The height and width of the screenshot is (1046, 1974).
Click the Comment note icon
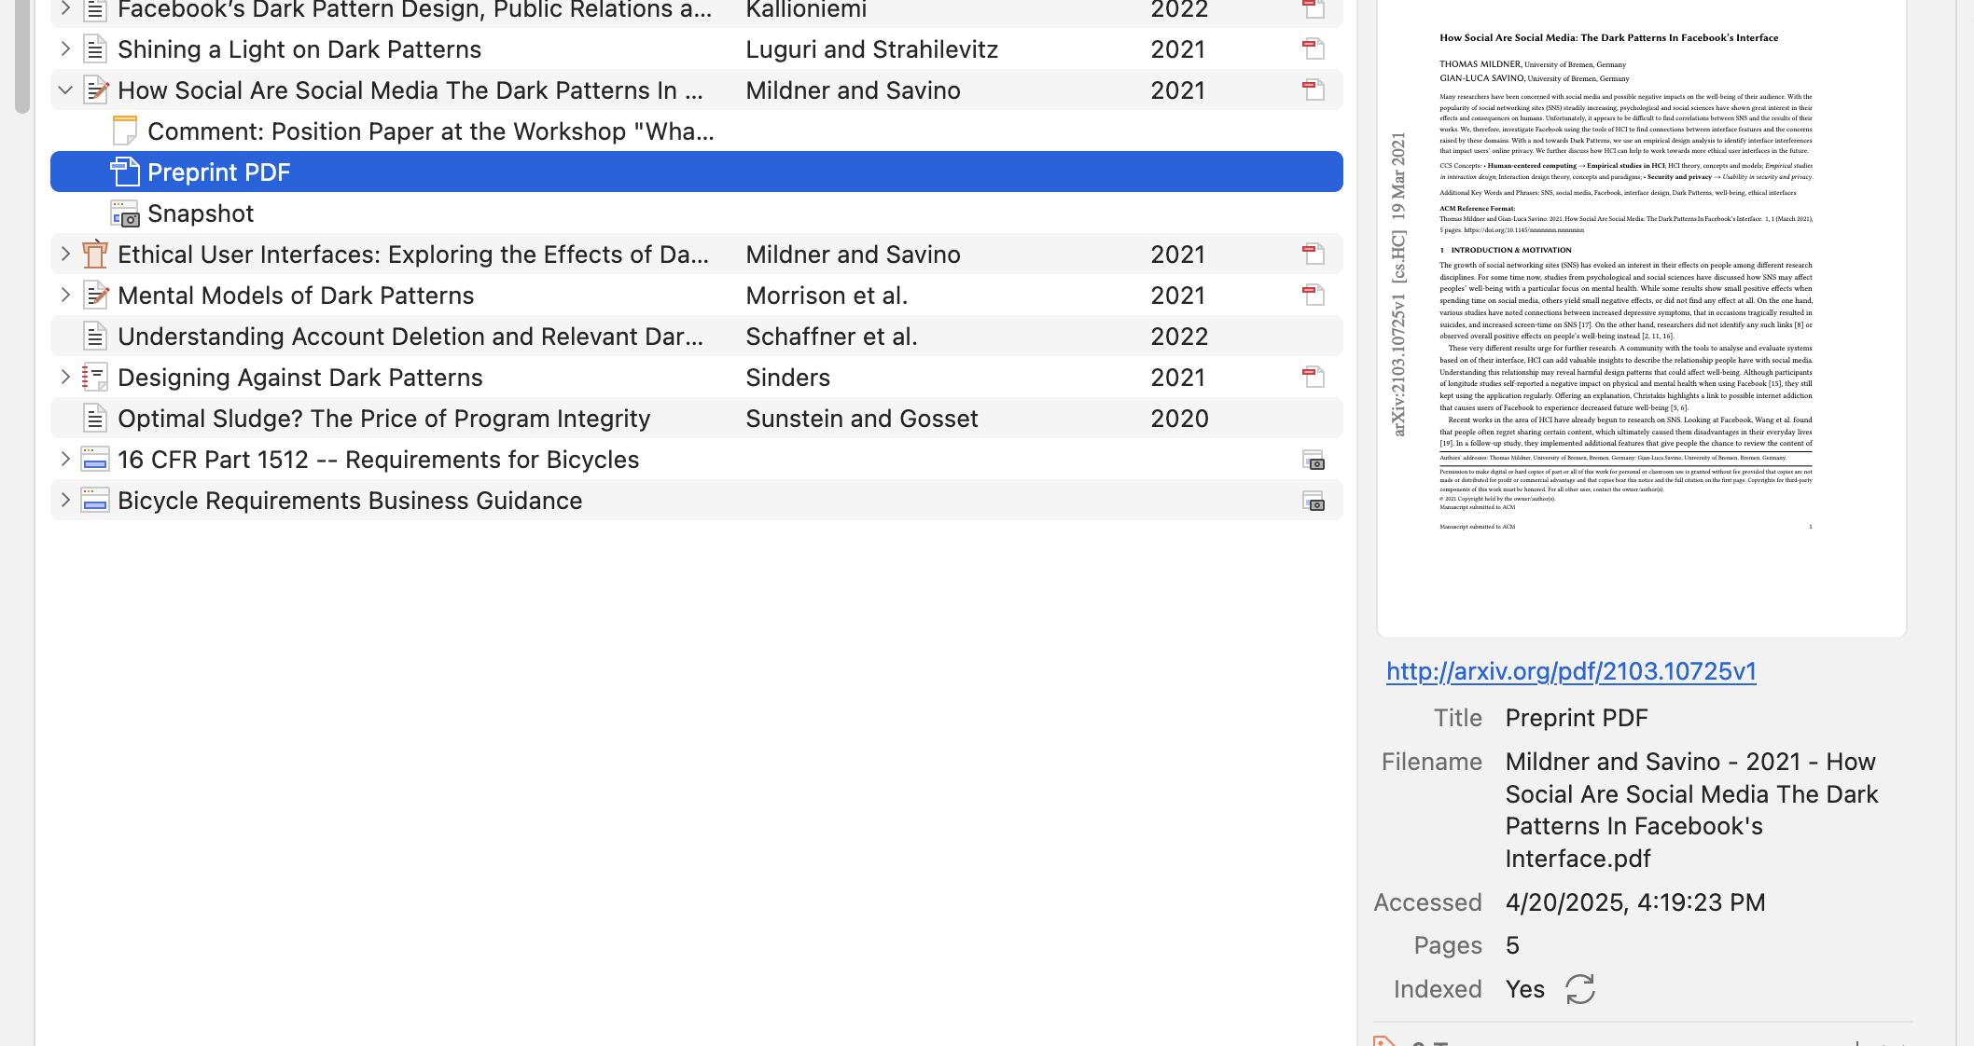pos(125,131)
